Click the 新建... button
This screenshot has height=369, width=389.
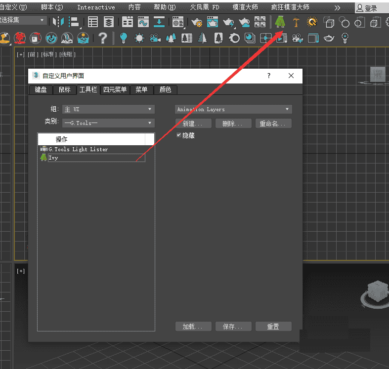193,123
